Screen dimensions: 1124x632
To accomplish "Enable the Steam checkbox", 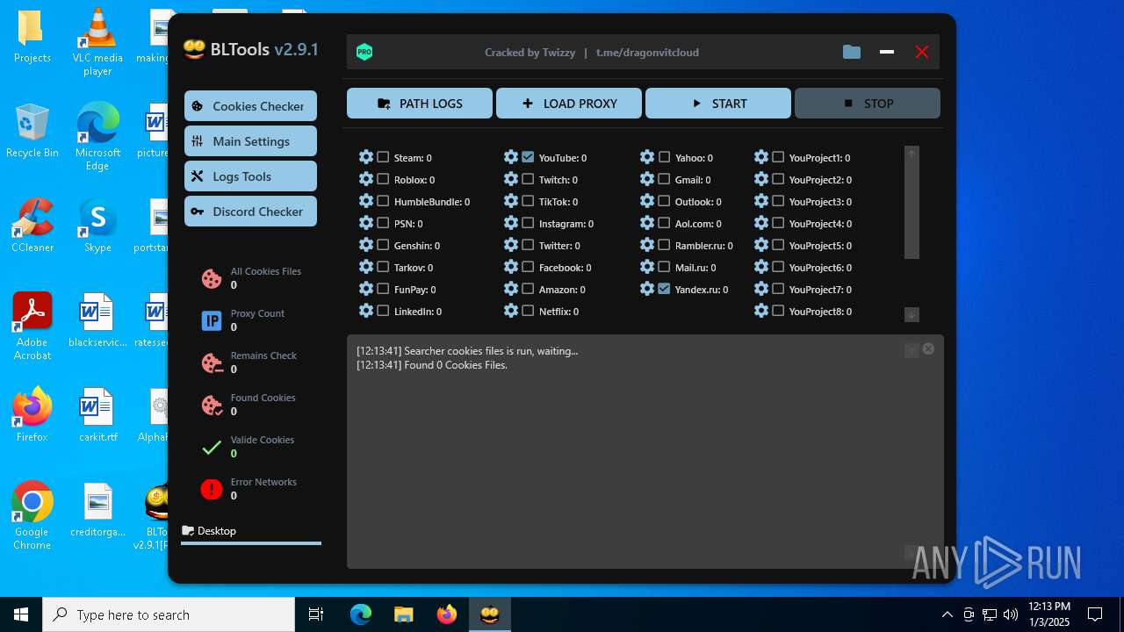I will [x=383, y=157].
